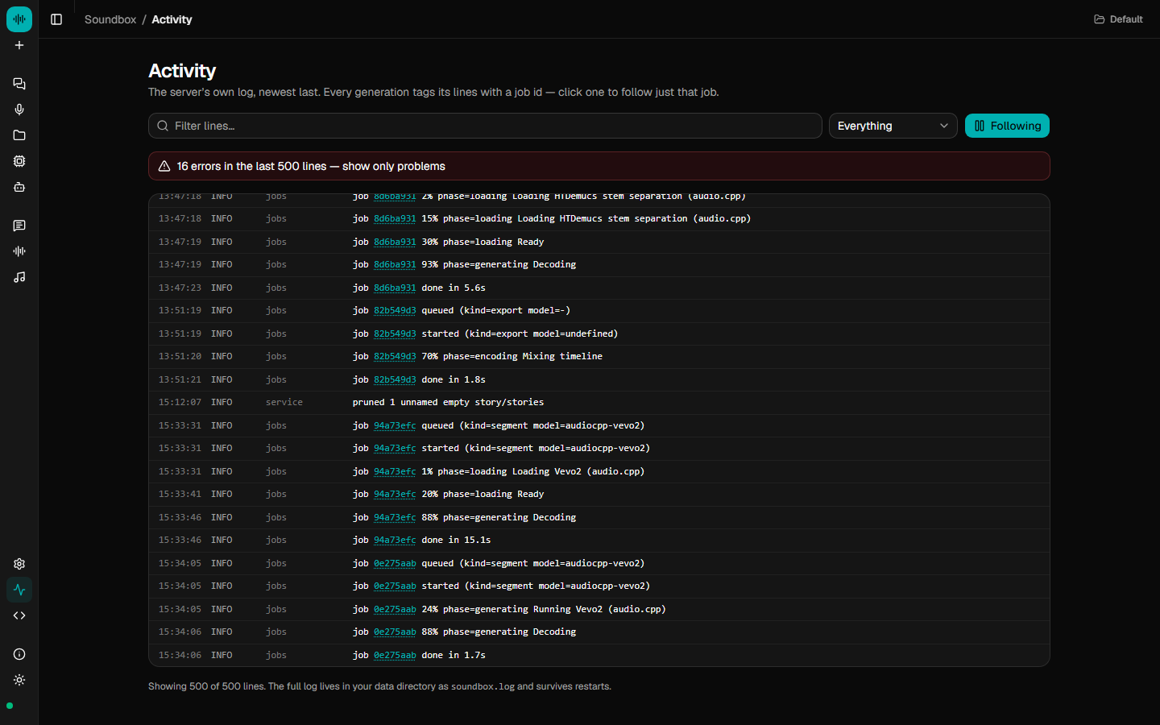Viewport: 1160px width, 725px height.
Task: Follow job 0e275aab on the 24% Running Vevo2 line
Action: (x=395, y=609)
